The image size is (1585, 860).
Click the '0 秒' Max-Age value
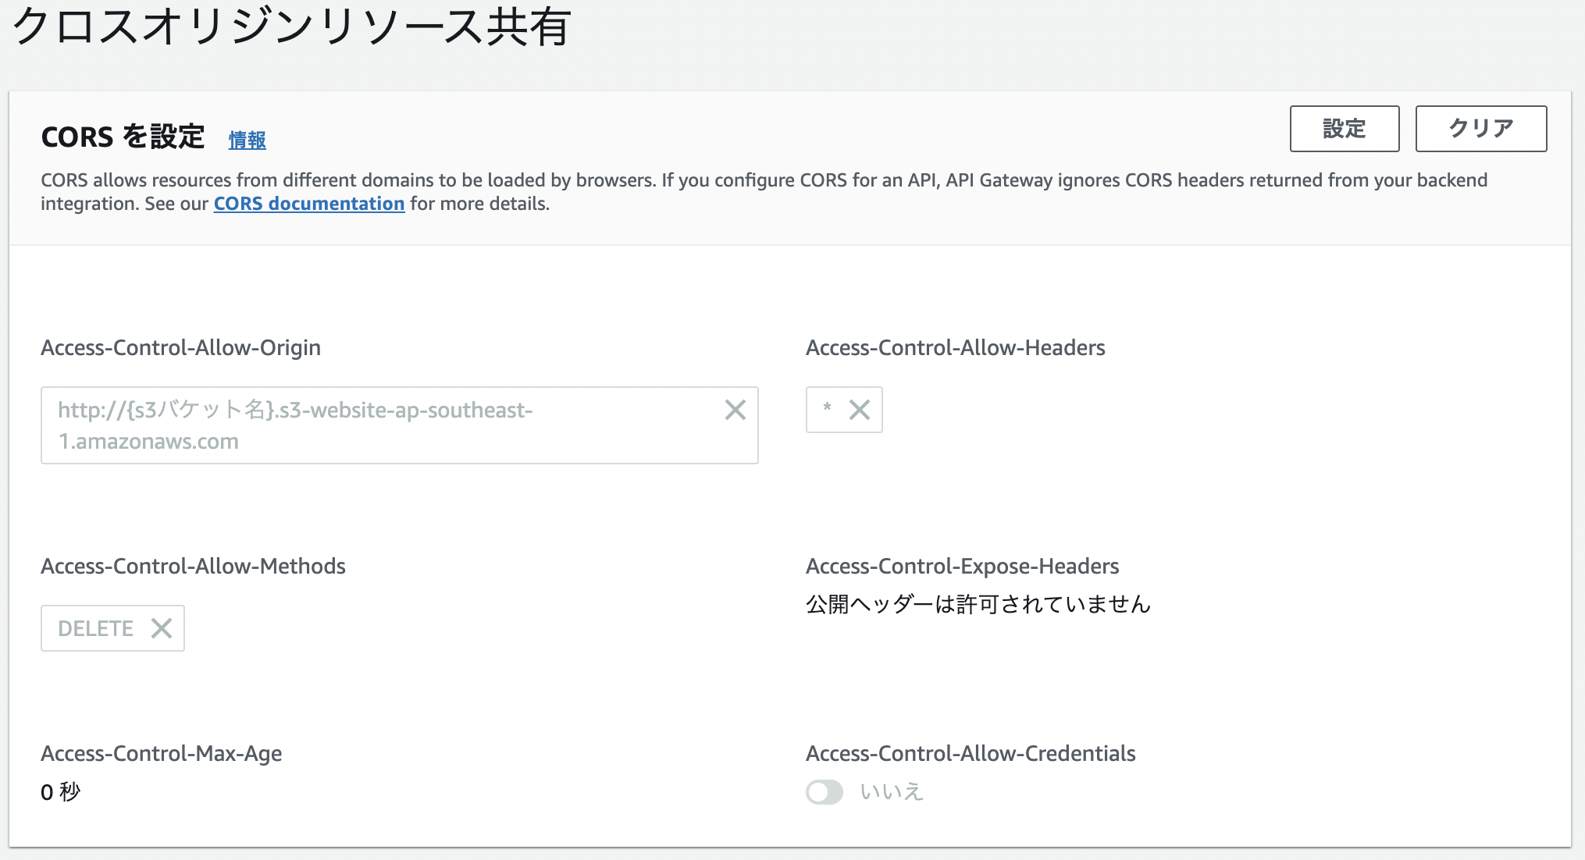pyautogui.click(x=60, y=792)
